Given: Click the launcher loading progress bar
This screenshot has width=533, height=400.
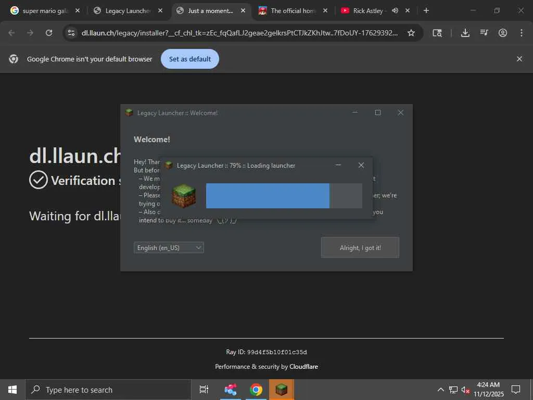Looking at the screenshot, I should 284,196.
